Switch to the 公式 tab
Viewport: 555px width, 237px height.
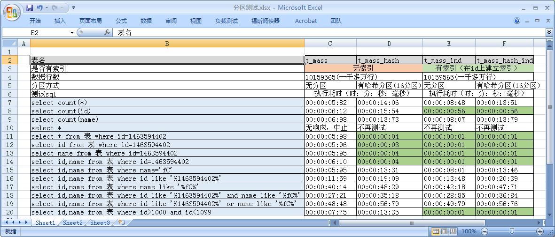[121, 21]
